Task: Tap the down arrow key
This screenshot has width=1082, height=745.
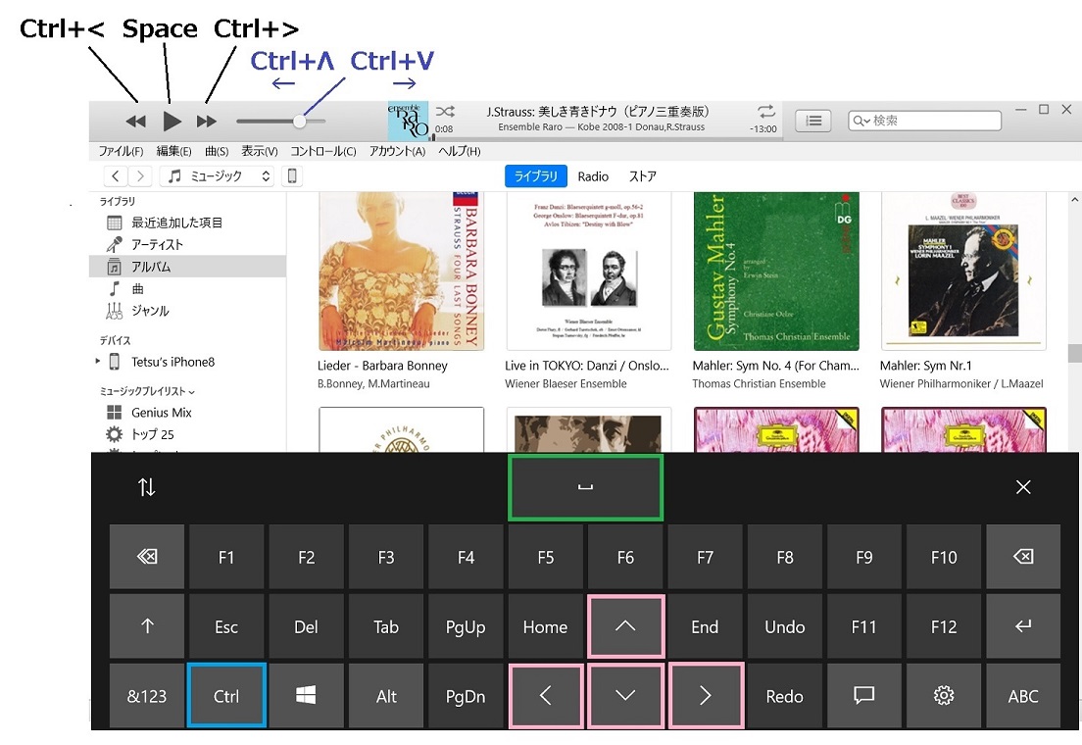Action: (626, 696)
